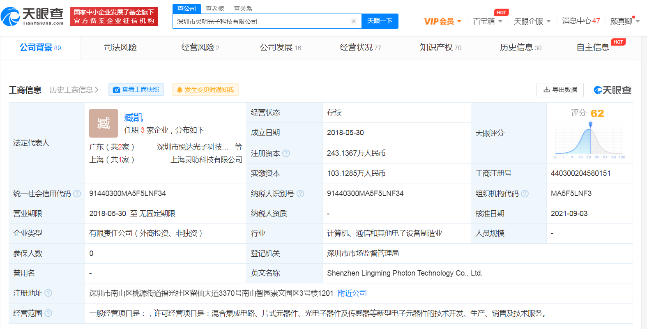
Task: Click the 附近公司 link
Action: click(352, 293)
